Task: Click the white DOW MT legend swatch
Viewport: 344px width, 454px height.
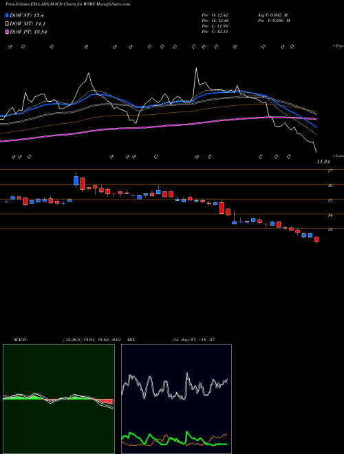Action: pyautogui.click(x=7, y=23)
